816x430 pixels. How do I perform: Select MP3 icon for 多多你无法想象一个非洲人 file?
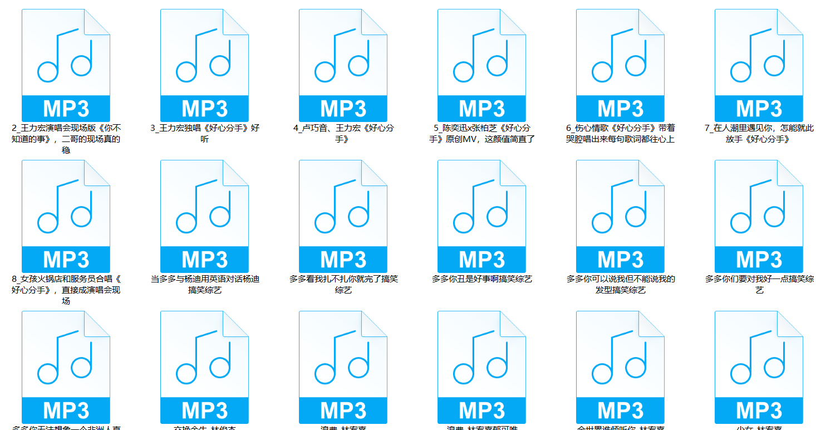66,367
